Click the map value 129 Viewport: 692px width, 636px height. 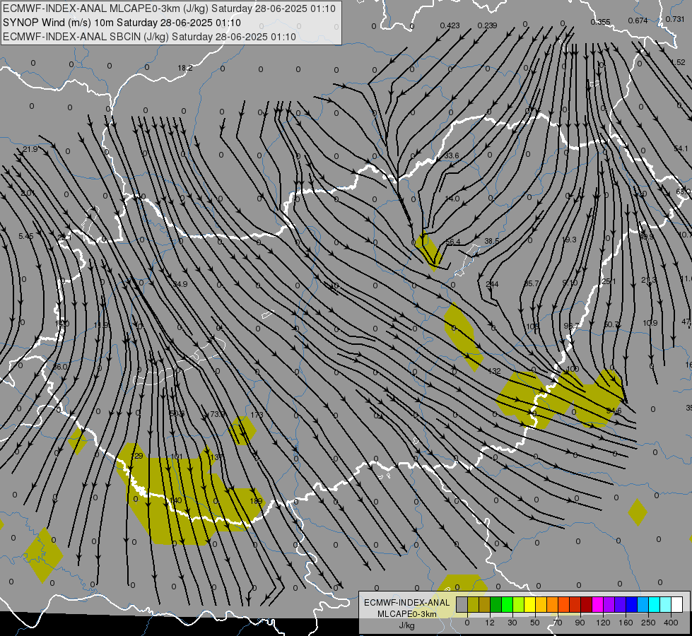tap(138, 456)
